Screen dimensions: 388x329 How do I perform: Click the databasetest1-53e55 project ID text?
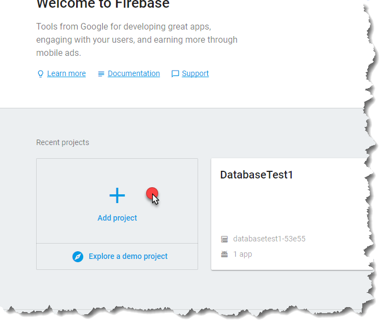pyautogui.click(x=269, y=239)
